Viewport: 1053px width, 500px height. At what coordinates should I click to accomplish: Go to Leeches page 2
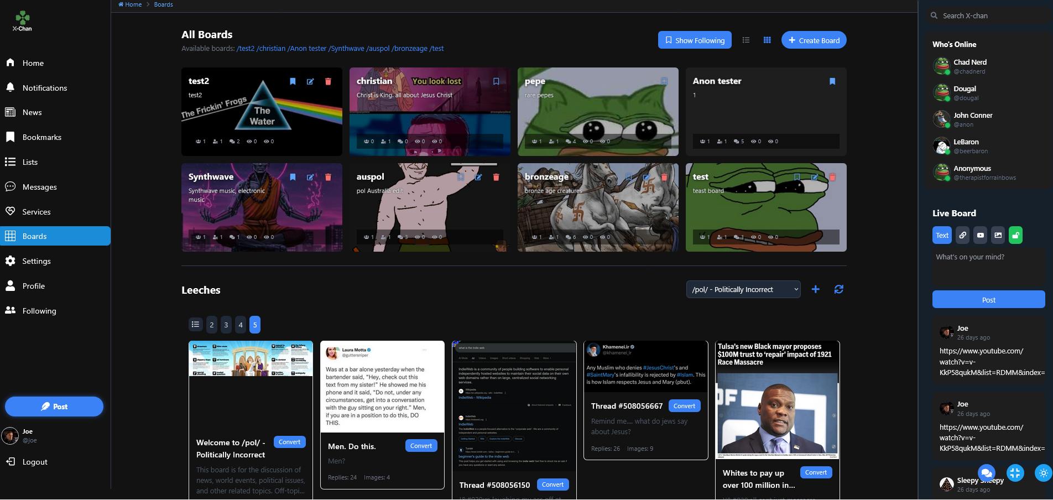coord(212,325)
